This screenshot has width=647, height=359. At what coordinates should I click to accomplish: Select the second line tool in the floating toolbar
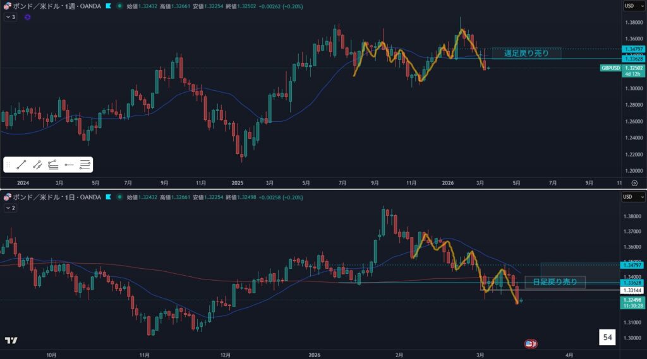[x=38, y=165]
